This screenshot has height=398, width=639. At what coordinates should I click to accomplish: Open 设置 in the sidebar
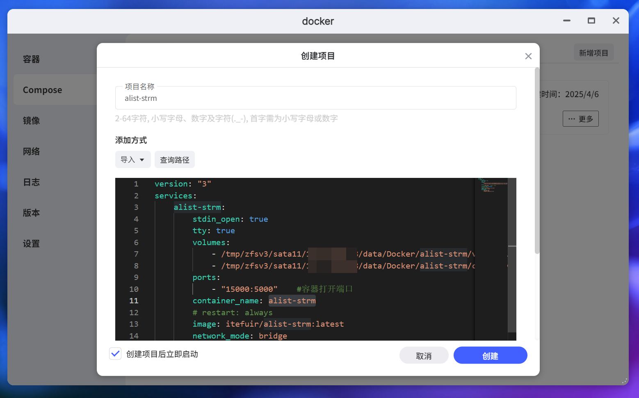coord(32,243)
